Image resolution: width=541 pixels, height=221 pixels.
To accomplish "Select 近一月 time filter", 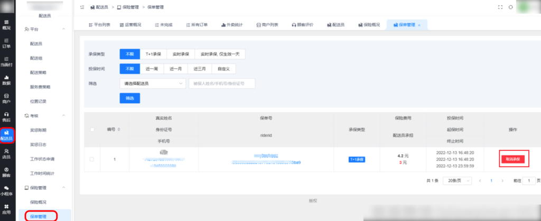I will pyautogui.click(x=175, y=69).
